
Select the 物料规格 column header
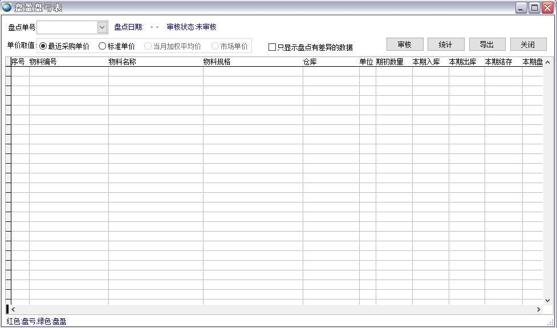[x=252, y=62]
